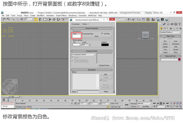Activate the Unlink Selection tool
Image resolution: width=183 pixels, height=123 pixels.
tap(18, 19)
